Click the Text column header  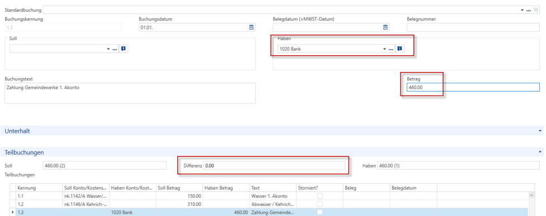(272, 188)
